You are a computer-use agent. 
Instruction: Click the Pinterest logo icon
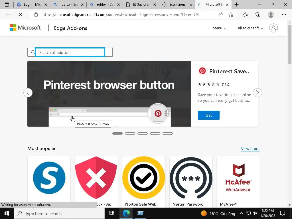point(202,71)
